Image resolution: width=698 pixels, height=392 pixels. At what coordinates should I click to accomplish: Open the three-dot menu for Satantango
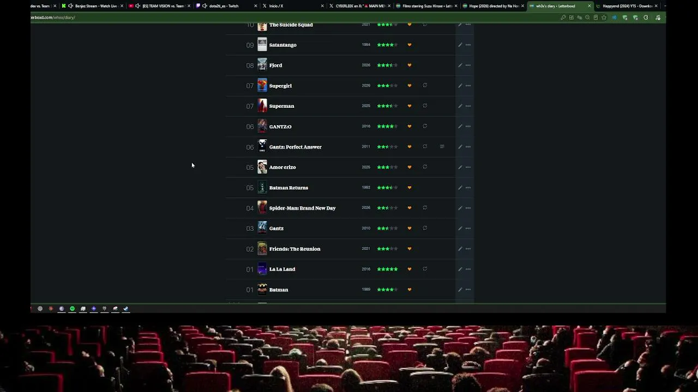tap(468, 45)
